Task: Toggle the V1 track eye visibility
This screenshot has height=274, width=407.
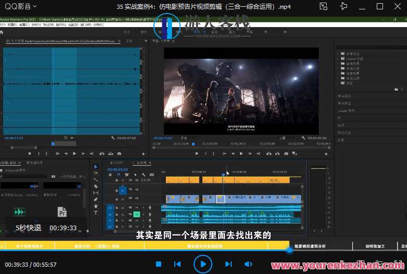Action: click(137, 198)
